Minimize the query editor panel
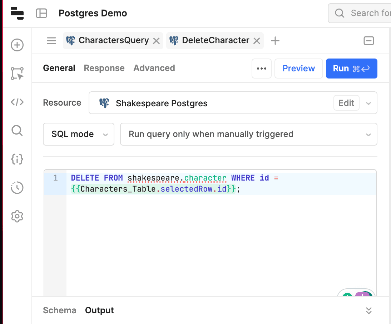The height and width of the screenshot is (324, 391). pos(368,41)
